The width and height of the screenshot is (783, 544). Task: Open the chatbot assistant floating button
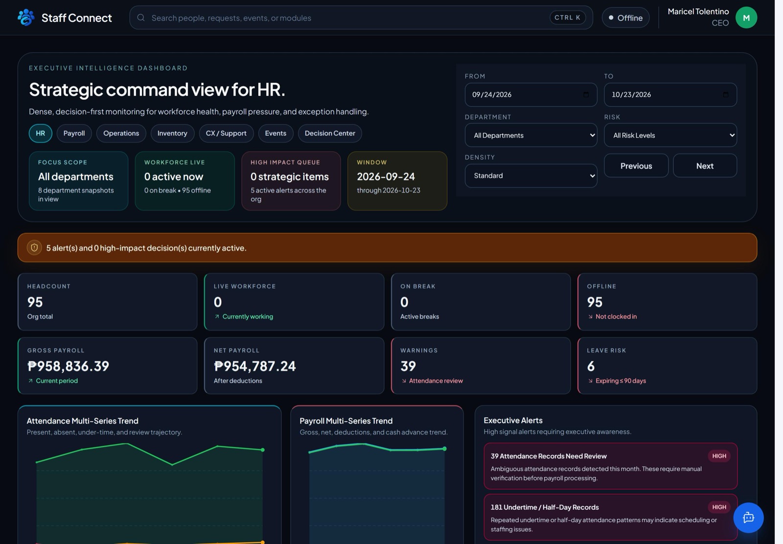point(748,518)
